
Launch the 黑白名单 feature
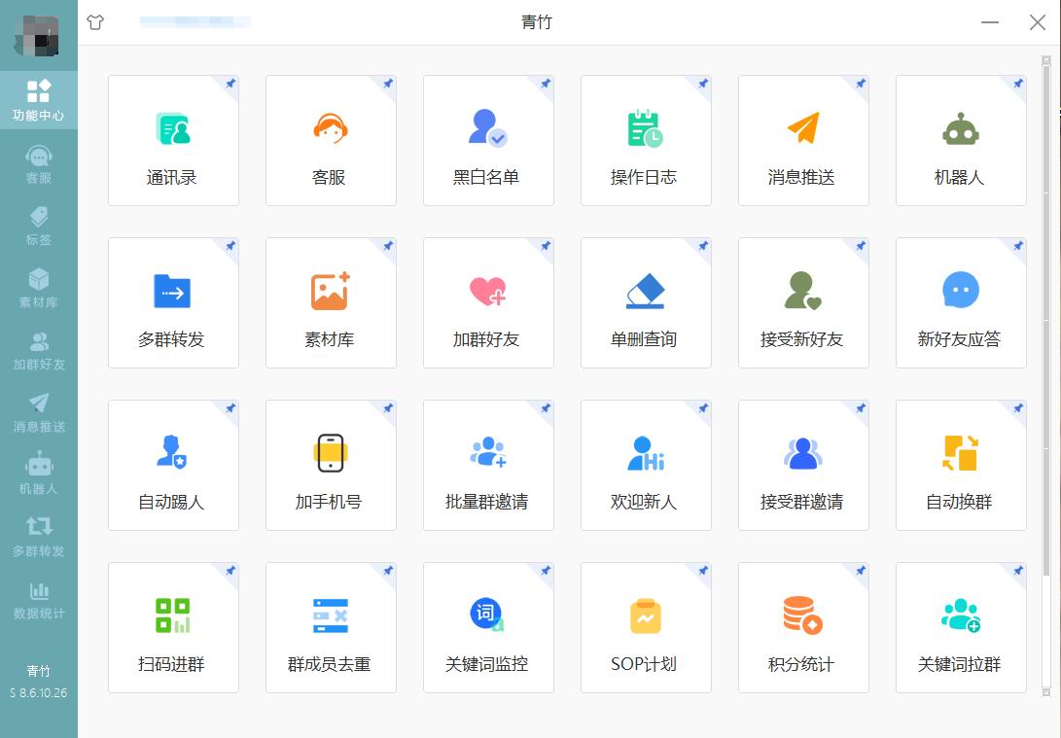point(488,140)
